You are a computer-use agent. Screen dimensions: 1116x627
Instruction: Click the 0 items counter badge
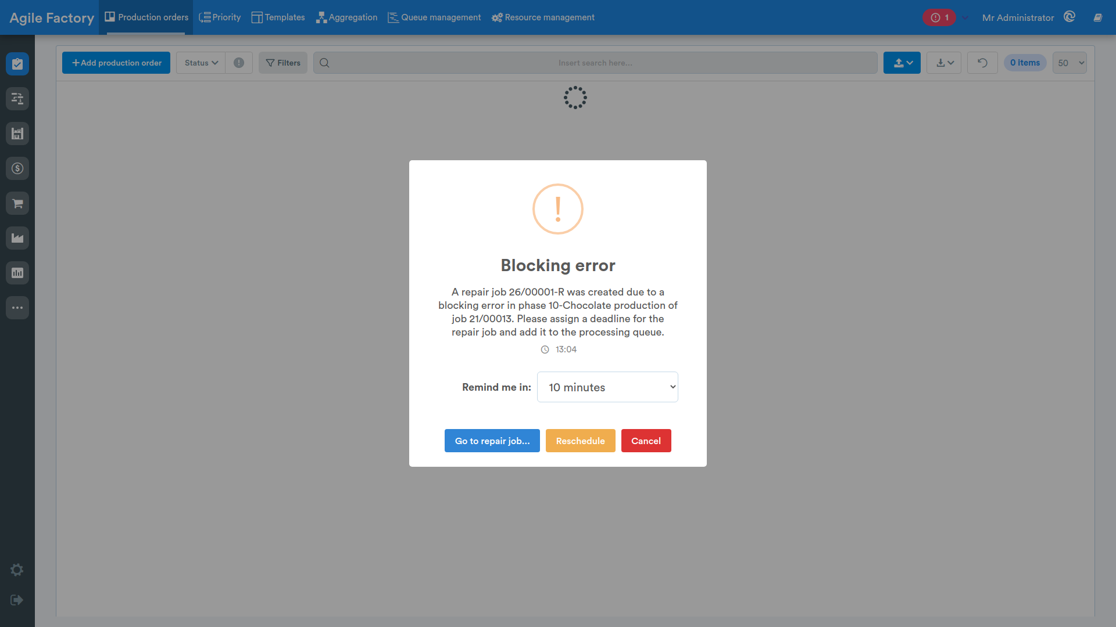click(1025, 63)
